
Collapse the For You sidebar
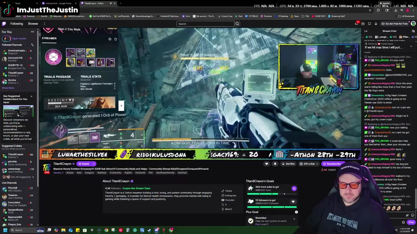(33, 32)
